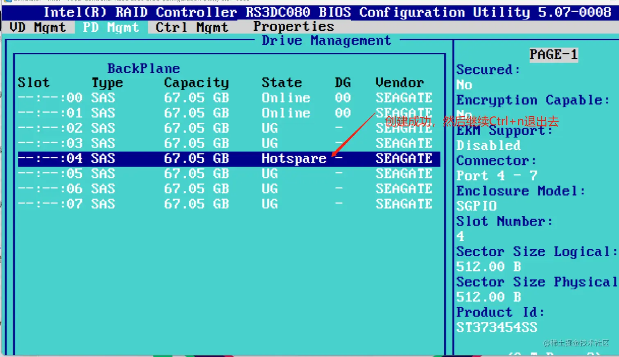Select drive slot 07 row
The image size is (619, 357).
[229, 204]
